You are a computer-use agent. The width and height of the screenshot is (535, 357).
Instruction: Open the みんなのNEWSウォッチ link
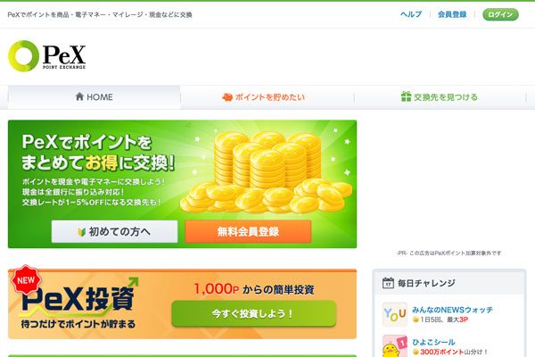[x=452, y=310]
